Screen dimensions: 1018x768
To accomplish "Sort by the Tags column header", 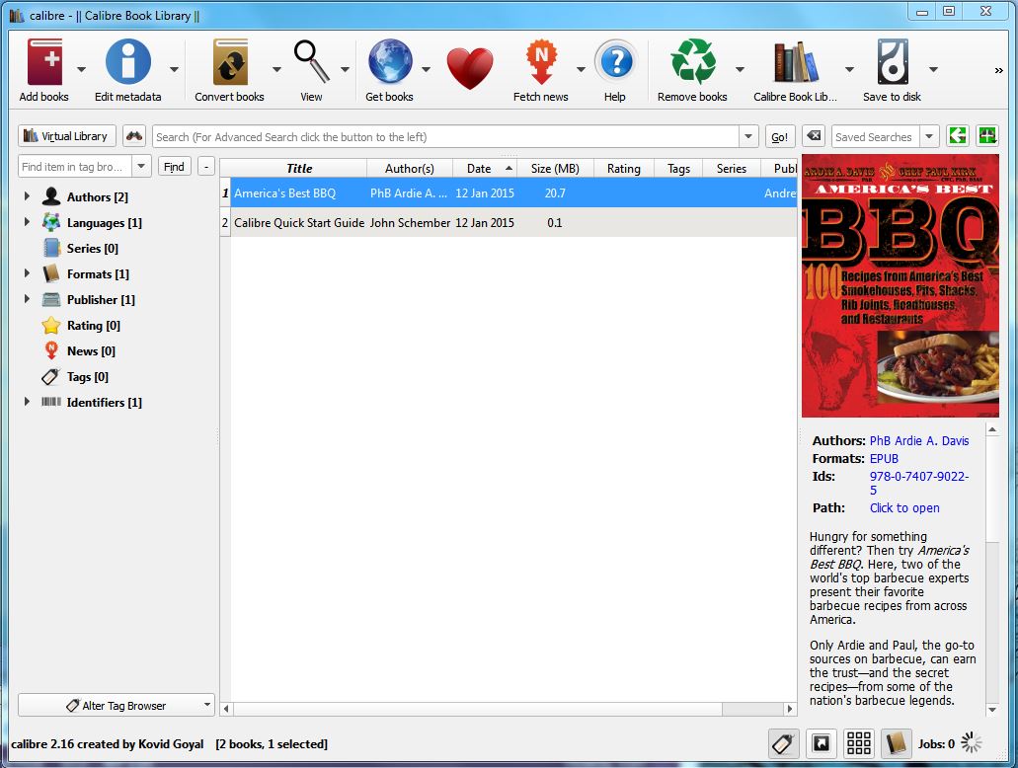I will (x=679, y=168).
